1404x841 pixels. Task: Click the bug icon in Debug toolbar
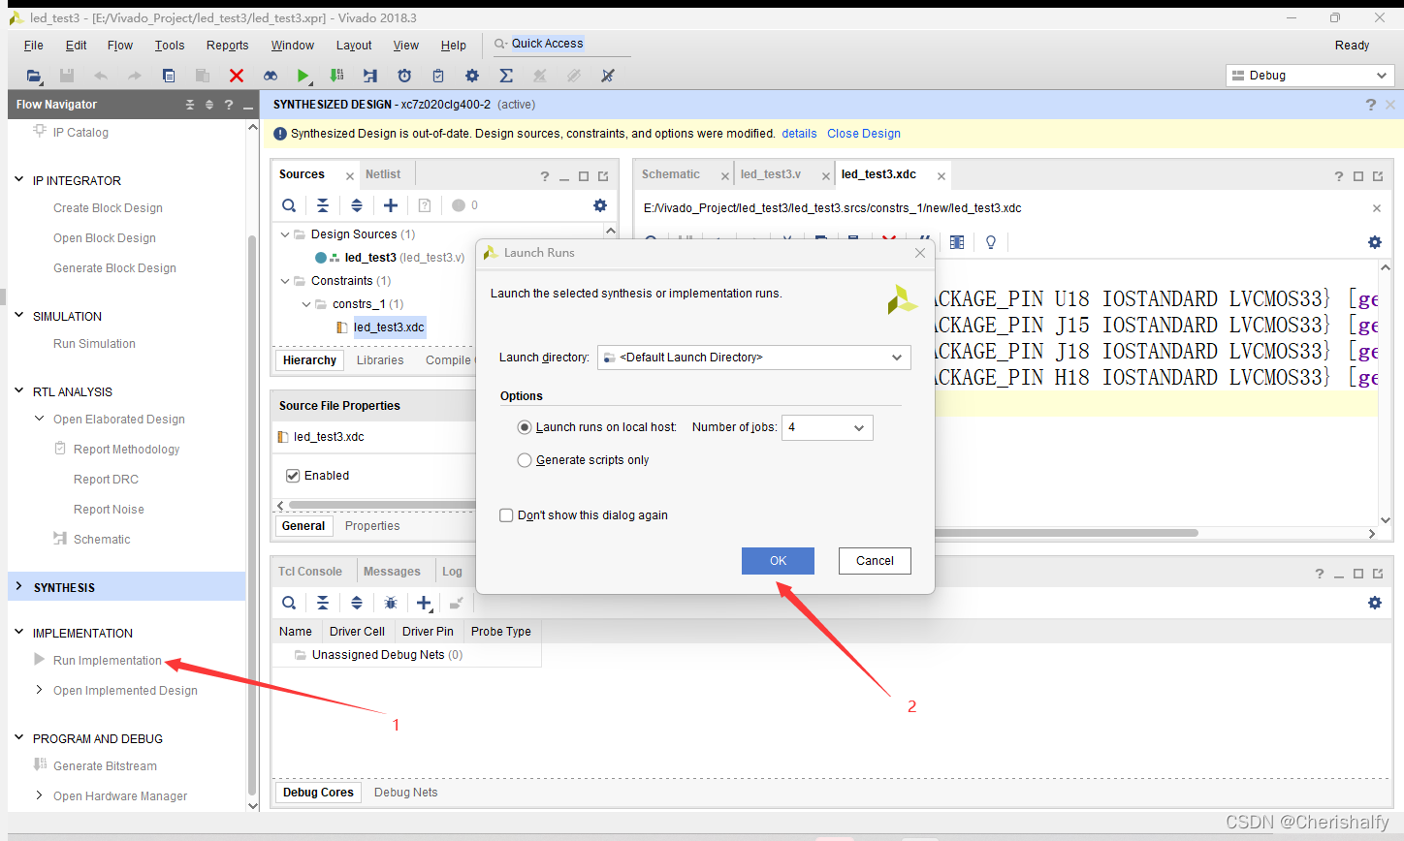(x=391, y=603)
